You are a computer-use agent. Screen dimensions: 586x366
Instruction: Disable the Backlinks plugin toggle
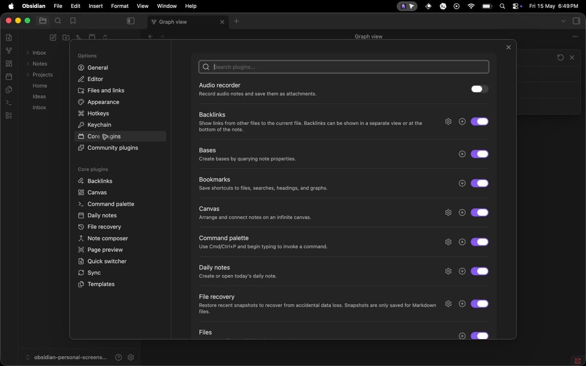(x=480, y=122)
